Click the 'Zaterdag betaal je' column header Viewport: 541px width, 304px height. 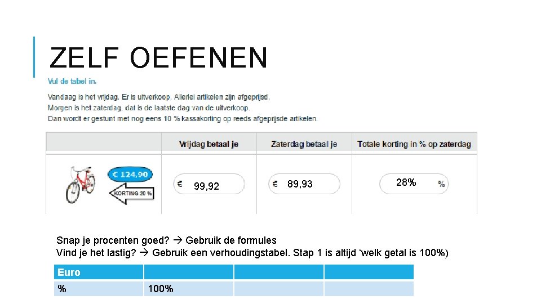(x=304, y=144)
